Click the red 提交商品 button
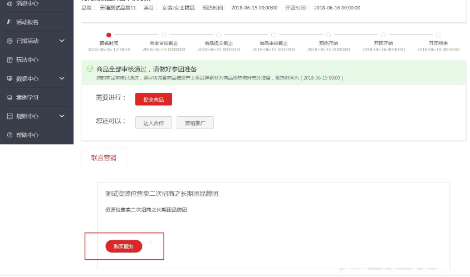 (x=154, y=100)
